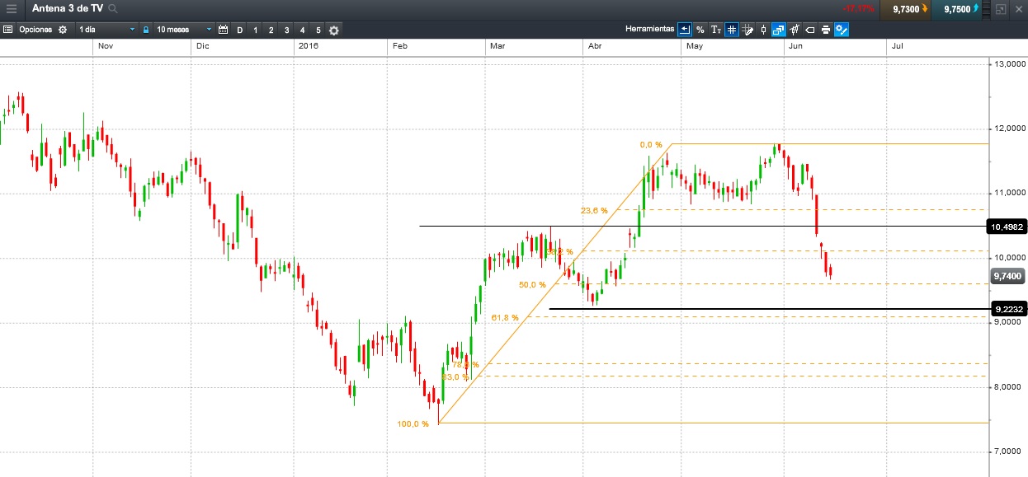Open the presets configuration gear icon
The width and height of the screenshot is (1028, 477).
(334, 30)
